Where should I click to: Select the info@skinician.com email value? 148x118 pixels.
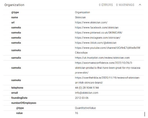click(x=87, y=93)
